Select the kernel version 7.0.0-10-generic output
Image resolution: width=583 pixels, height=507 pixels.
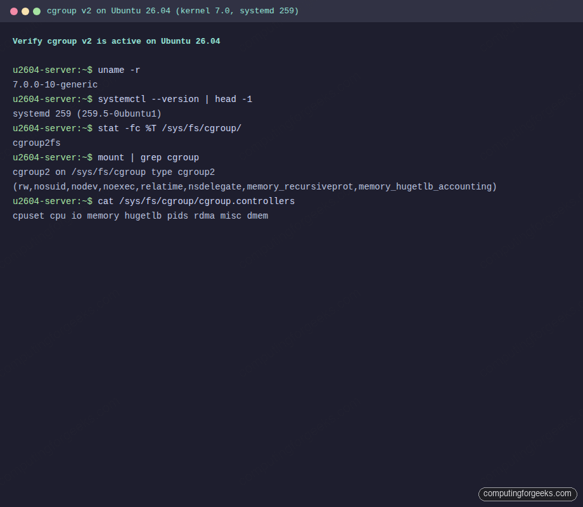(x=54, y=84)
